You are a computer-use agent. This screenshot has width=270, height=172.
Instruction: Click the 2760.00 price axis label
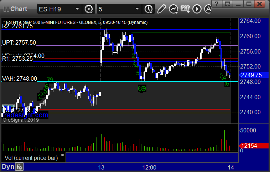pyautogui.click(x=250, y=36)
